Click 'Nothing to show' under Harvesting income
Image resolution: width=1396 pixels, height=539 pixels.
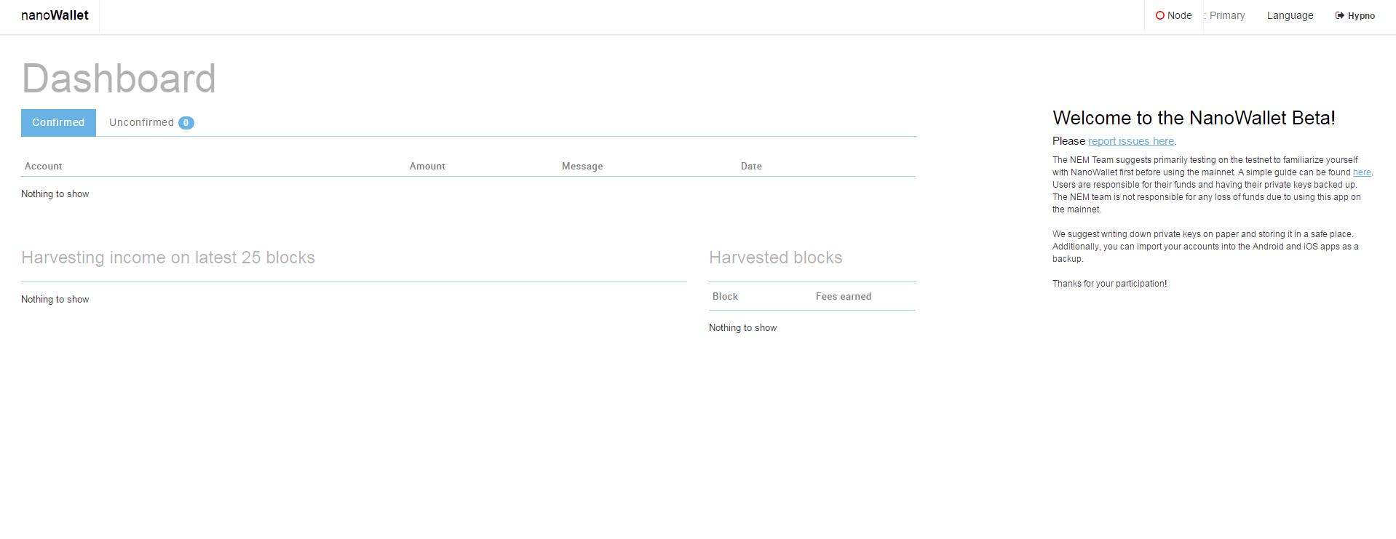tap(55, 300)
